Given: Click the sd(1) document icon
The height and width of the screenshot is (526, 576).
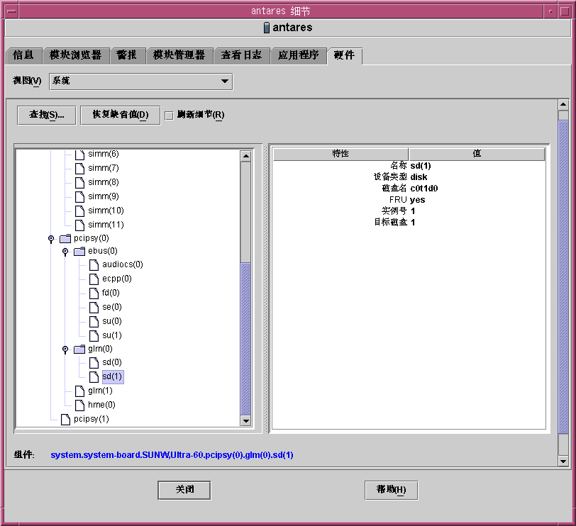Looking at the screenshot, I should click(x=94, y=377).
